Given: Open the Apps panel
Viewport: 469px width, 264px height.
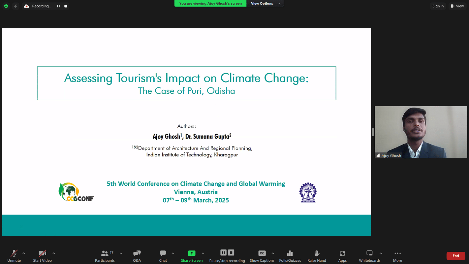Looking at the screenshot, I should (342, 255).
